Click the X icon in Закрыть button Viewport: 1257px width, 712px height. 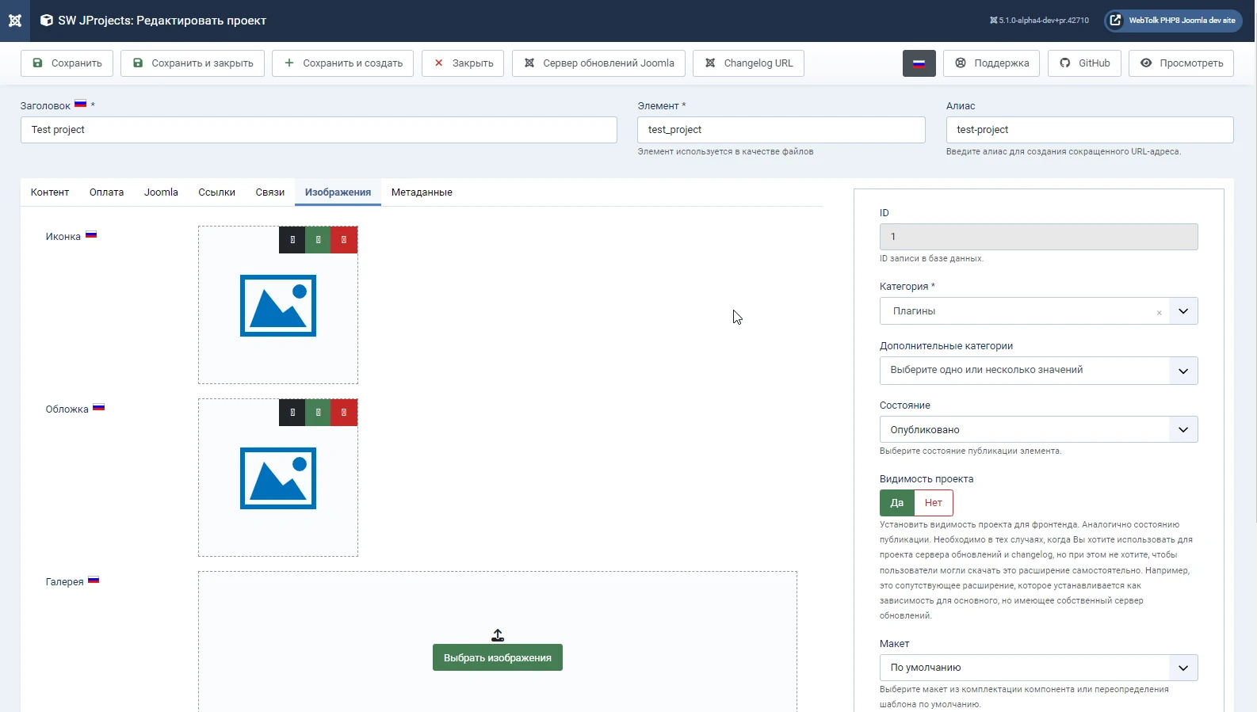[x=438, y=63]
